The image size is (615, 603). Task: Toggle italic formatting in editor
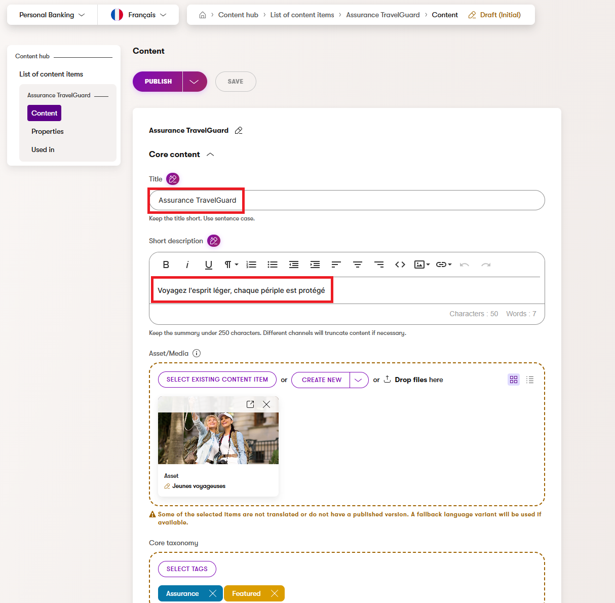187,265
